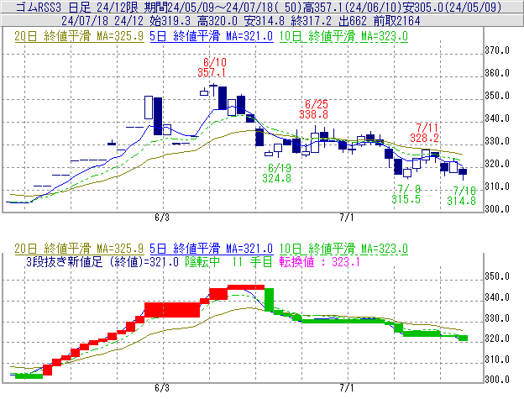Click the 7/18 314.8 low label
Image resolution: width=524 pixels, height=399 pixels.
tap(462, 196)
